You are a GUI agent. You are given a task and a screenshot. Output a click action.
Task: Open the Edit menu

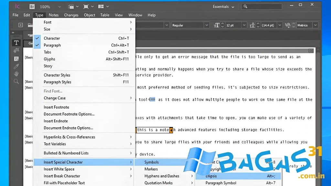(x=27, y=15)
